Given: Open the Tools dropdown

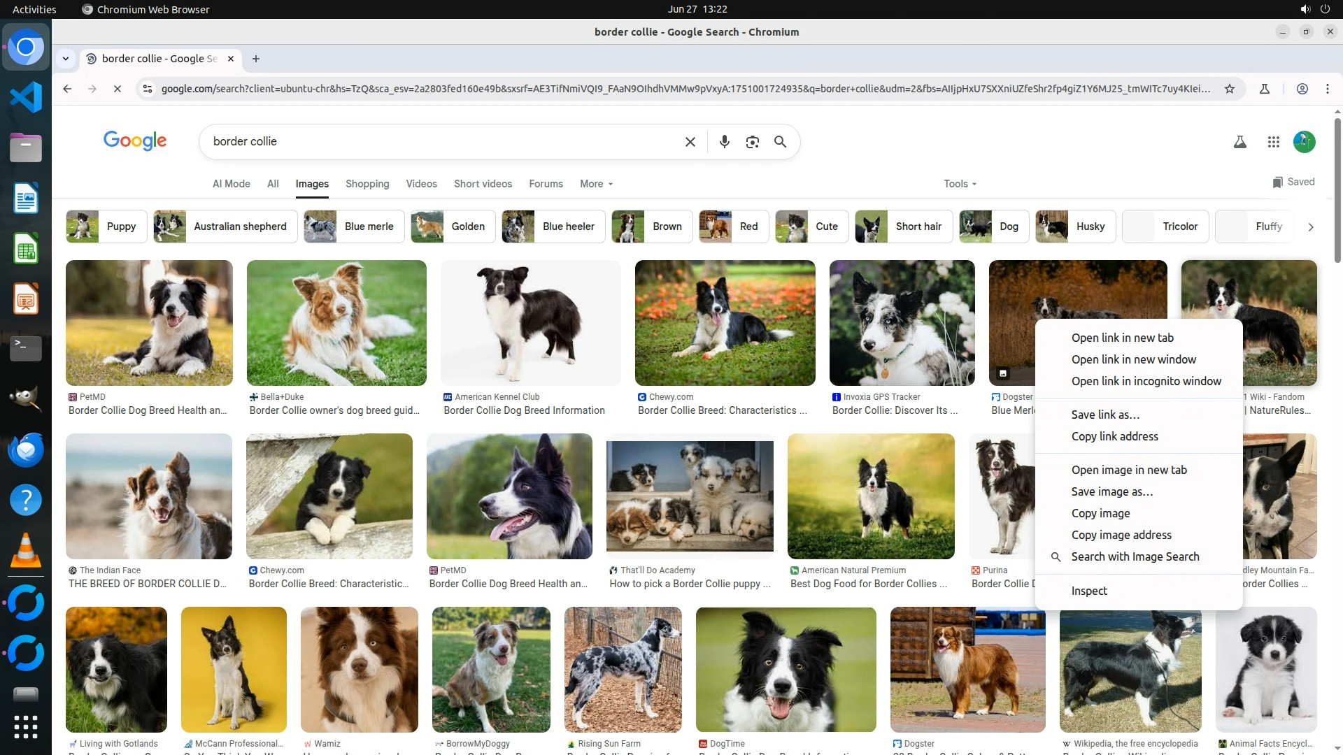Looking at the screenshot, I should 960,184.
